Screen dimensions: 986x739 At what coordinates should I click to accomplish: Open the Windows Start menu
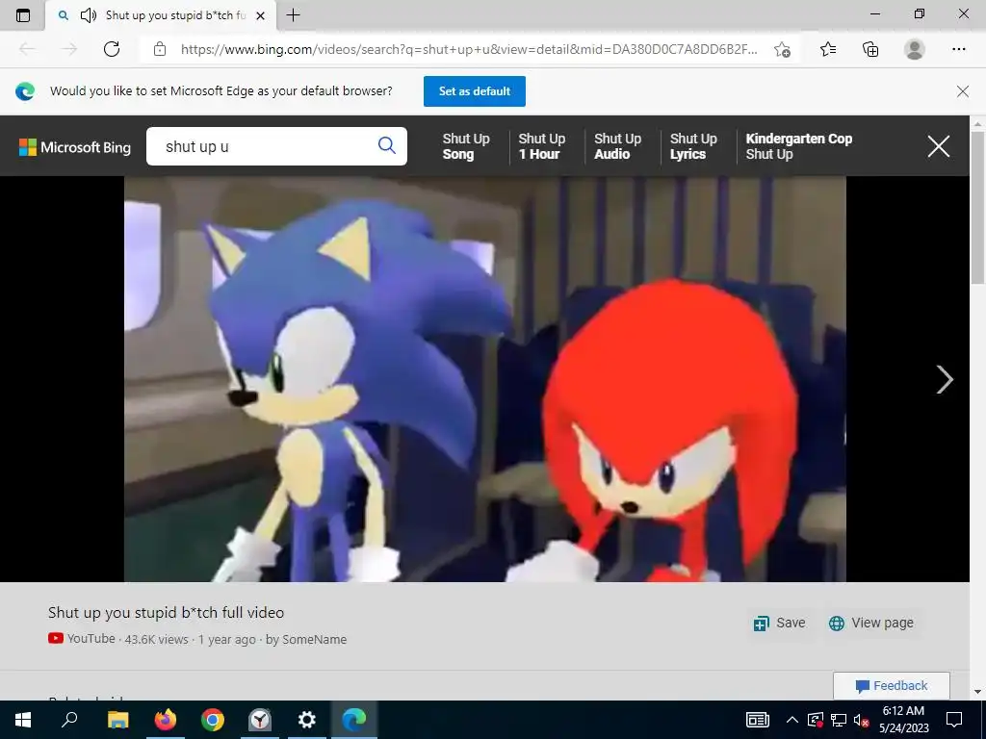point(23,720)
